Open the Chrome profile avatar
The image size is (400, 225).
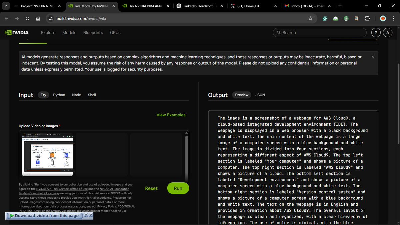pos(383,19)
